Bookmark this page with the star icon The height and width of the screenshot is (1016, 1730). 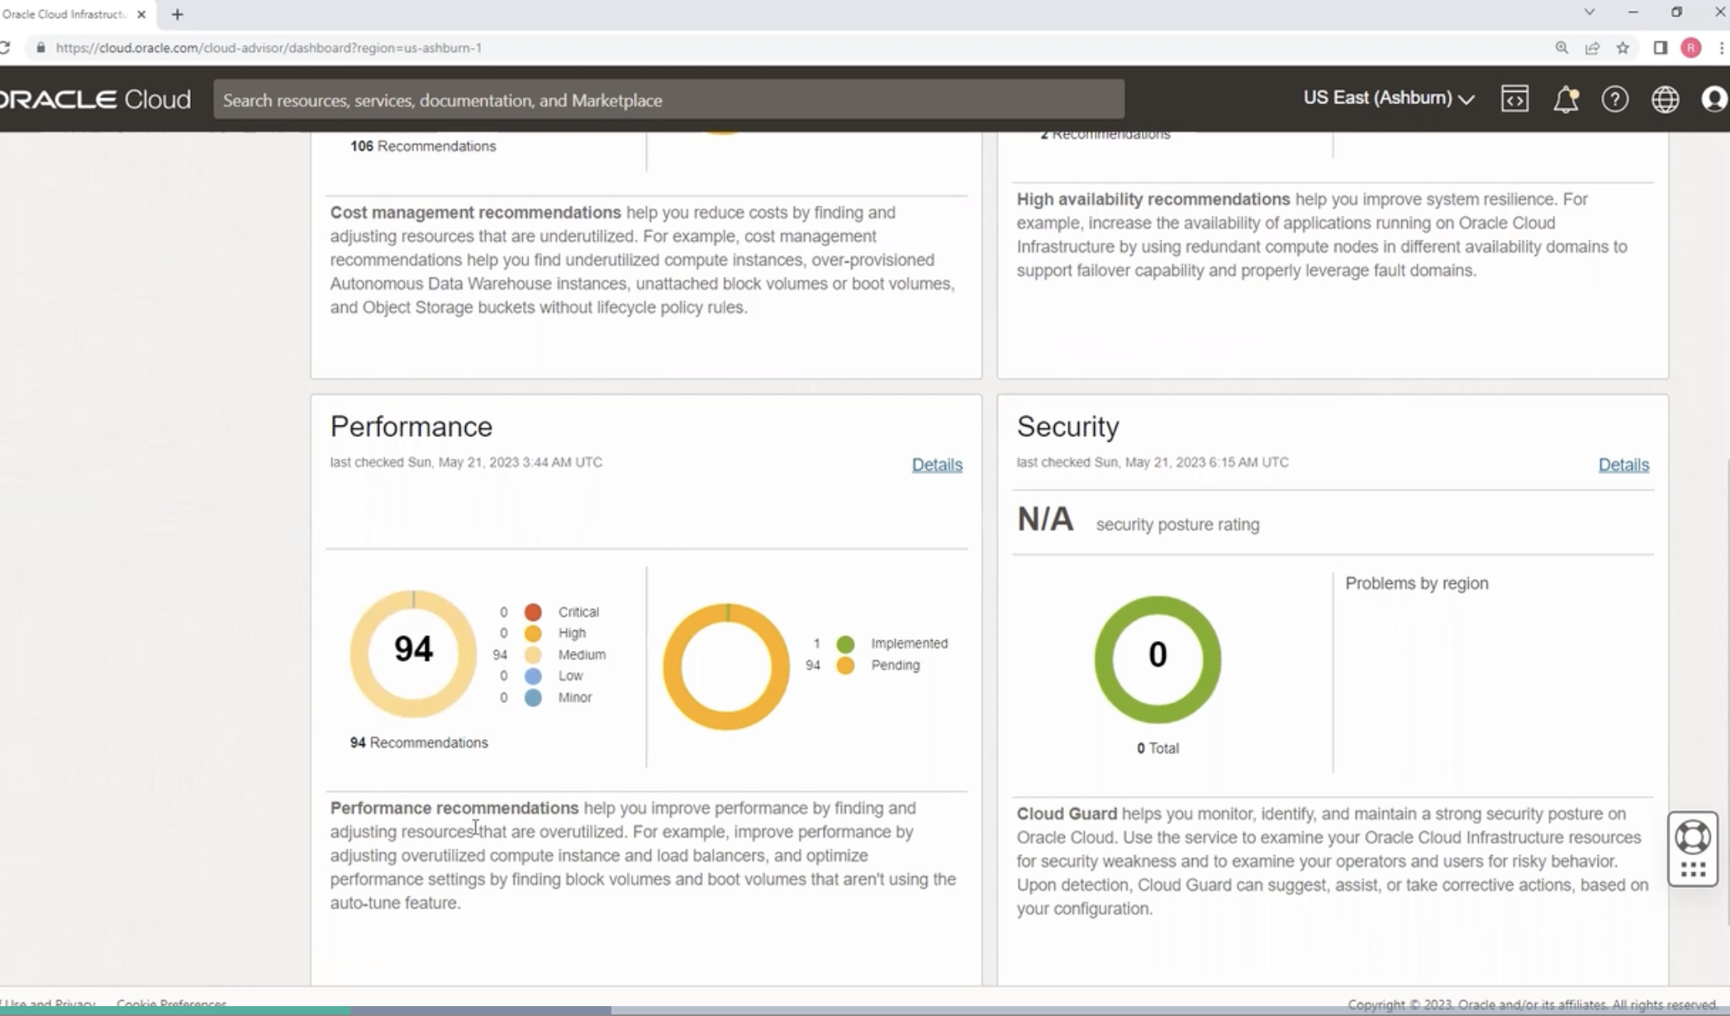pyautogui.click(x=1623, y=48)
